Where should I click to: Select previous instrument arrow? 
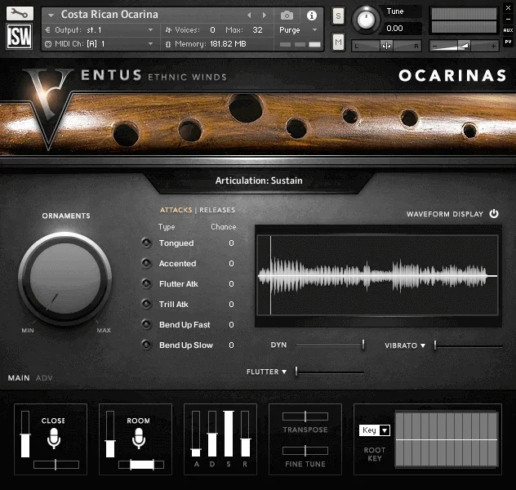click(249, 16)
